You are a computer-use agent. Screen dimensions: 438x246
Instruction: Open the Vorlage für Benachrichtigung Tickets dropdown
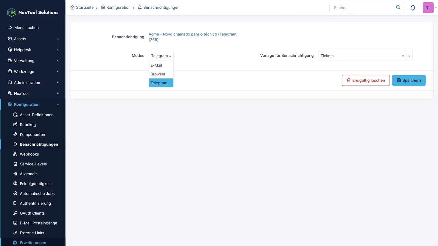point(362,55)
